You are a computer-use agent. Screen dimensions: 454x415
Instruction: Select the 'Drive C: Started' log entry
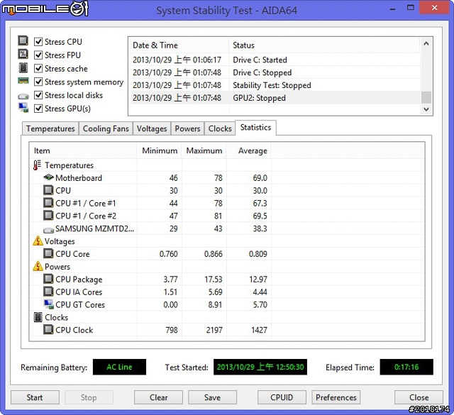(x=275, y=60)
